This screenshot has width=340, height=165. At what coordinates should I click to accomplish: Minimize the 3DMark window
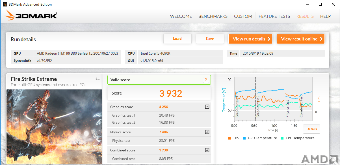pyautogui.click(x=307, y=4)
